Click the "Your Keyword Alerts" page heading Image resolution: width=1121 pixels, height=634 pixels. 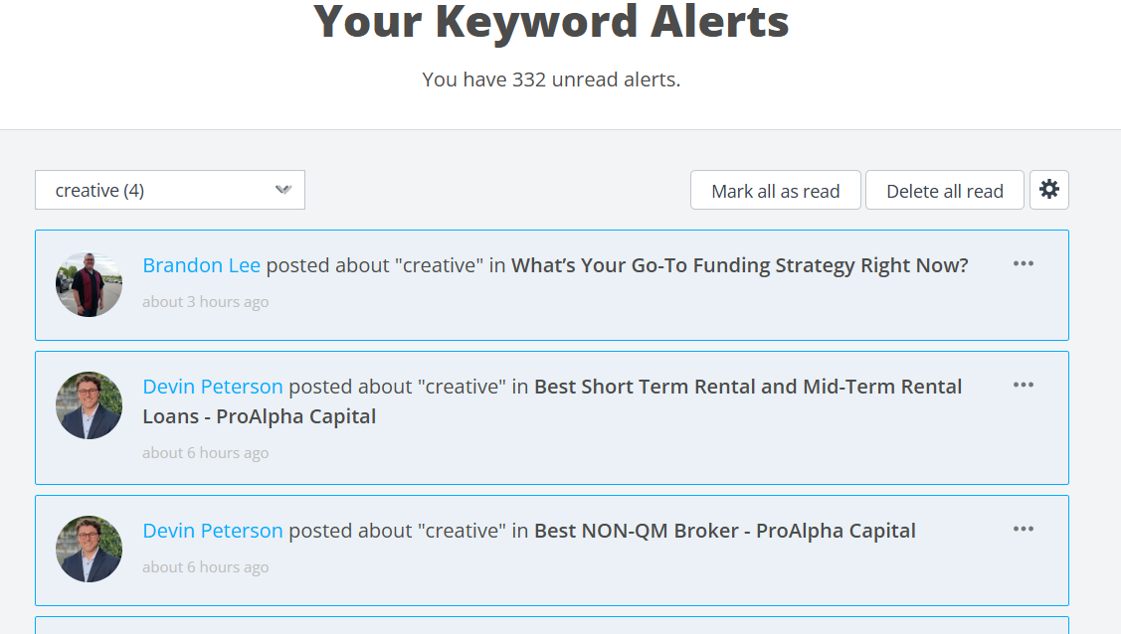point(551,22)
